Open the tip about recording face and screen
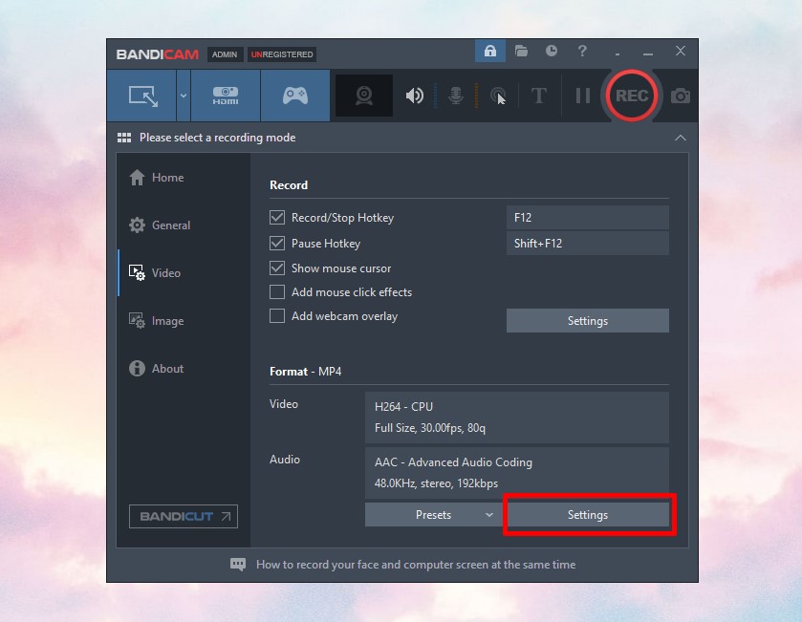 point(416,565)
